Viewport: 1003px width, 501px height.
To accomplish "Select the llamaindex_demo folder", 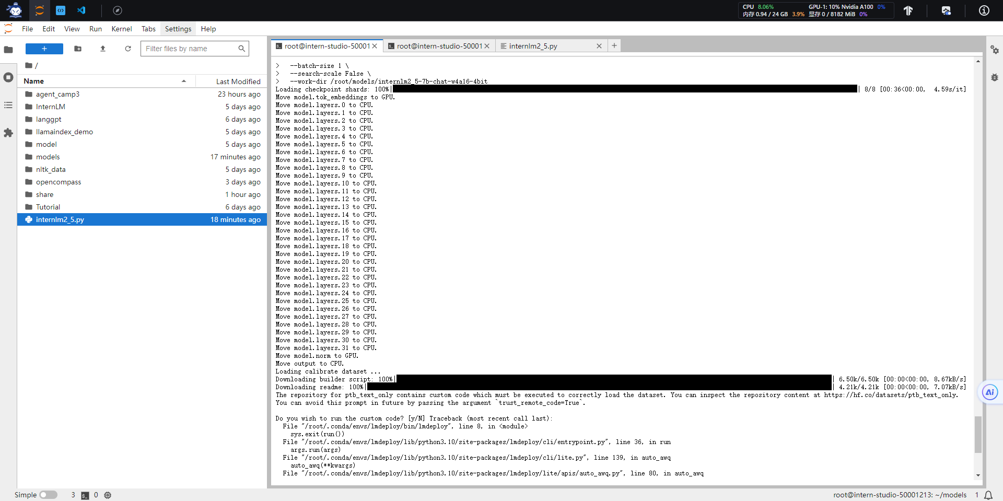I will (x=142, y=132).
